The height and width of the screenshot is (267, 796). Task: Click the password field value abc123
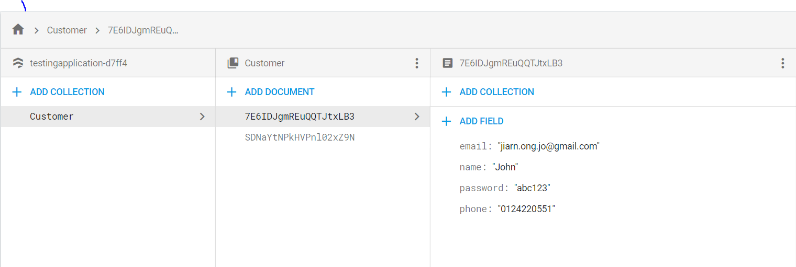[532, 188]
